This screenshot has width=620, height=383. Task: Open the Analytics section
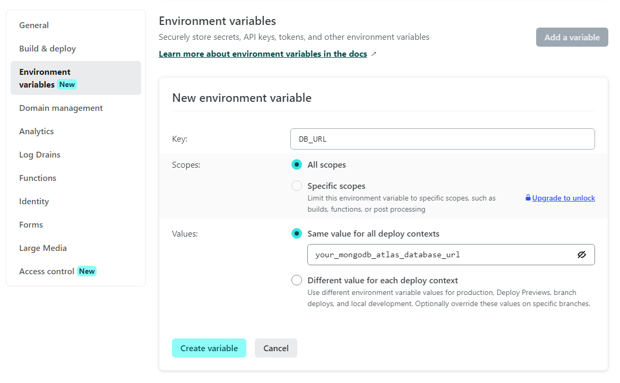point(36,131)
